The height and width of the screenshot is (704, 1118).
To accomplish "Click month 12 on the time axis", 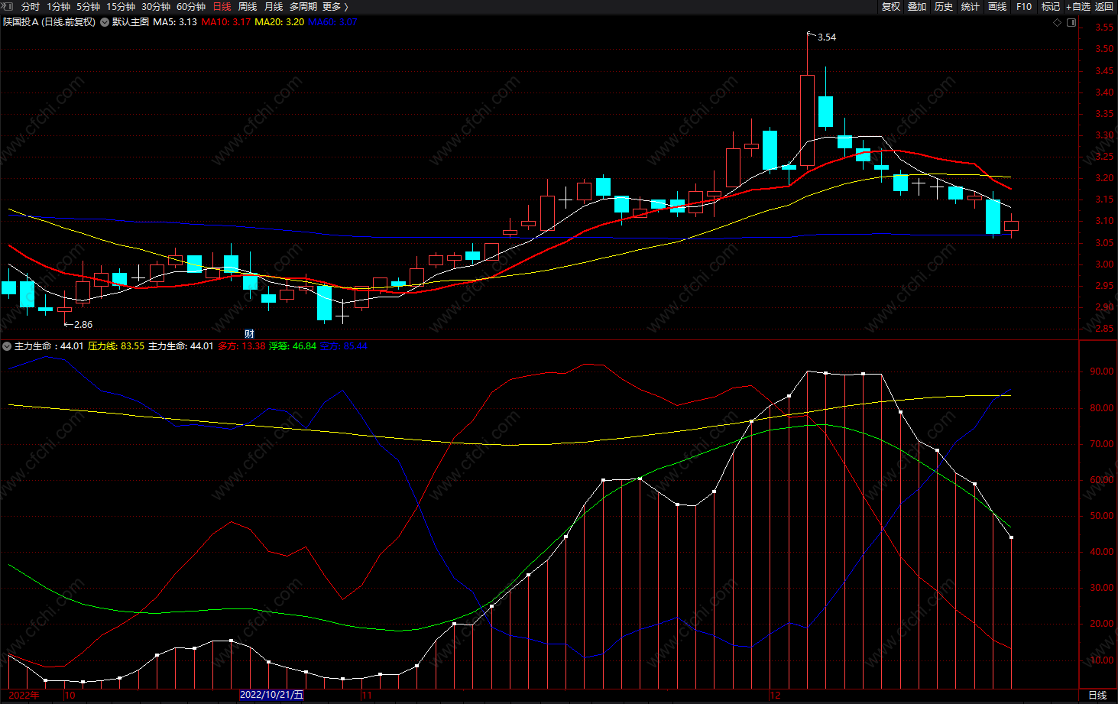I will (x=776, y=695).
